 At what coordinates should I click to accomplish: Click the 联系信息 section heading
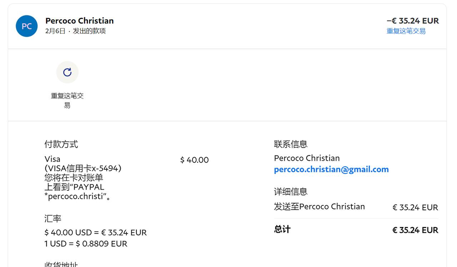pyautogui.click(x=291, y=144)
